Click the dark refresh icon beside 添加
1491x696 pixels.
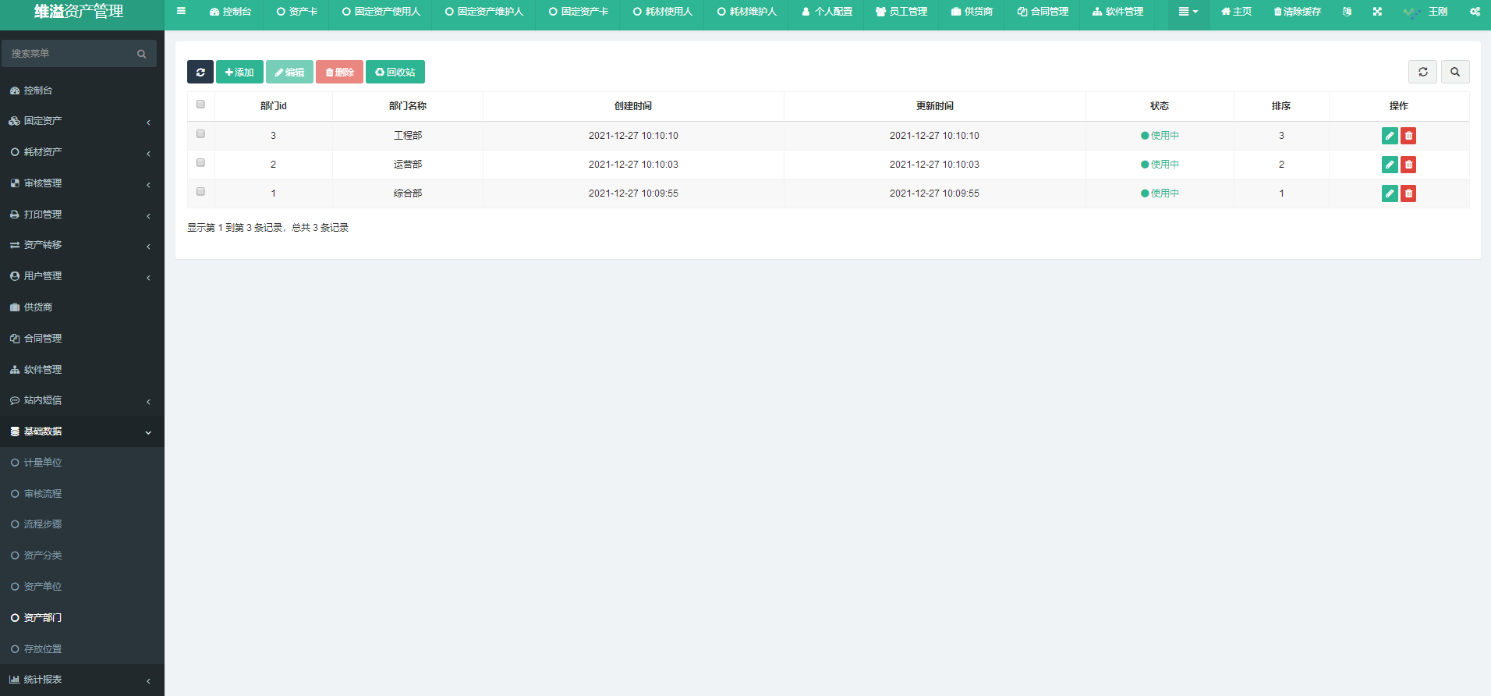[x=200, y=72]
